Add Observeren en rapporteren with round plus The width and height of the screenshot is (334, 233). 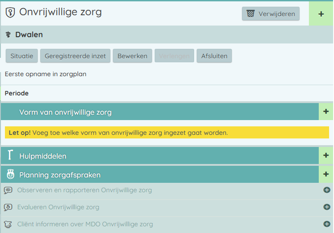(x=327, y=190)
